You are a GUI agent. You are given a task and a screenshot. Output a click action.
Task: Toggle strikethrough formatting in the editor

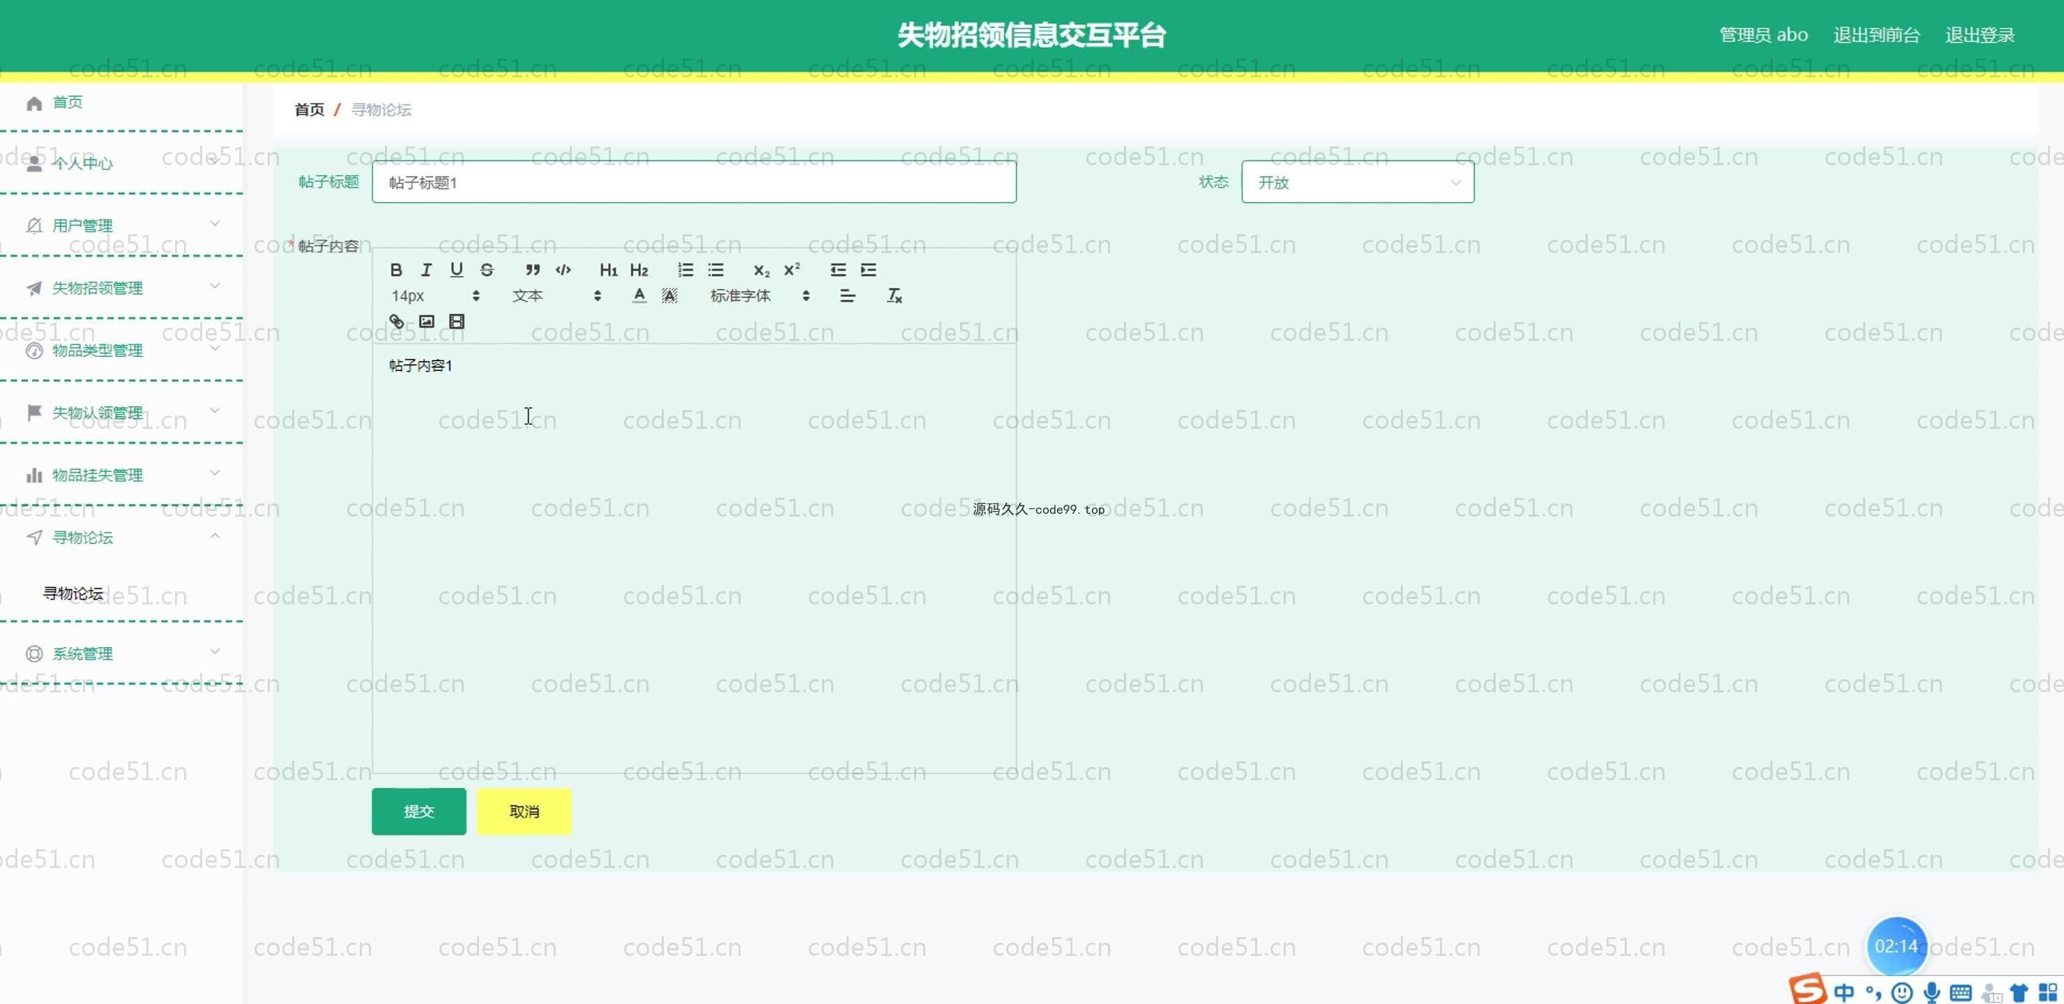tap(487, 270)
